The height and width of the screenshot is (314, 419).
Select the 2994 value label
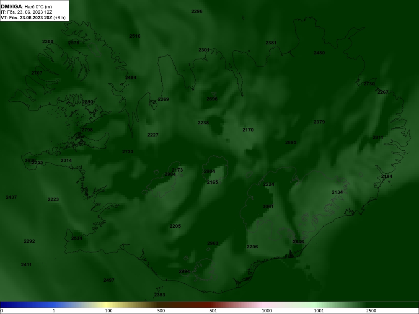point(184,271)
